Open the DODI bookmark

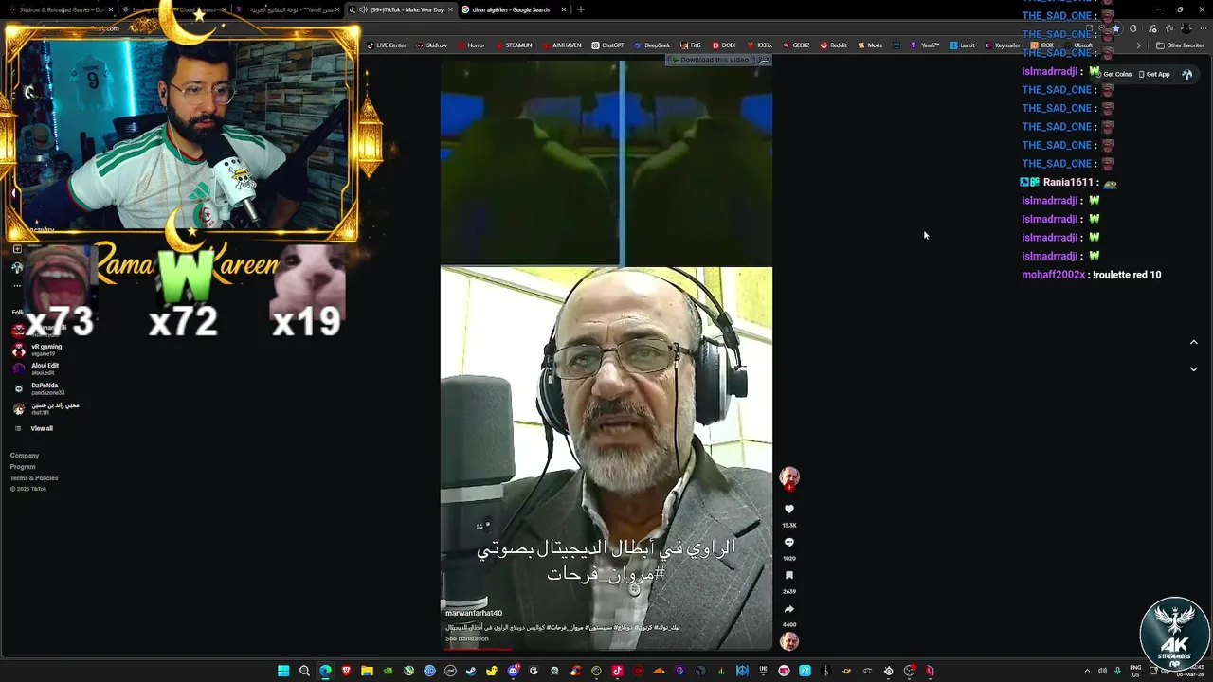click(x=724, y=45)
